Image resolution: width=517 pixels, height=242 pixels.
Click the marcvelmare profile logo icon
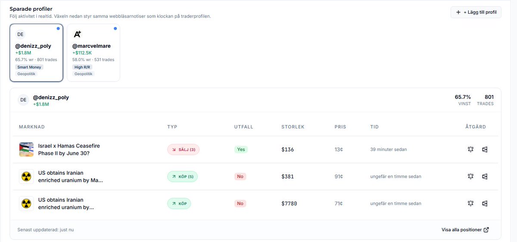77,34
